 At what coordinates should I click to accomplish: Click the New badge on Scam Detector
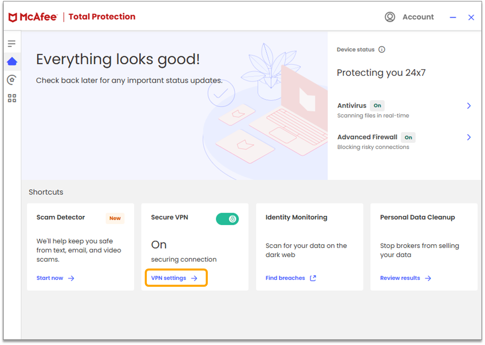coord(115,218)
